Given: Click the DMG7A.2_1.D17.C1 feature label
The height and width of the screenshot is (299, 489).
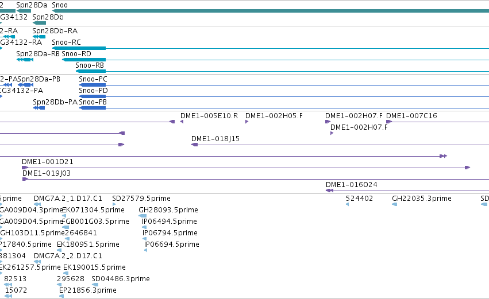Looking at the screenshot, I should tap(68, 199).
